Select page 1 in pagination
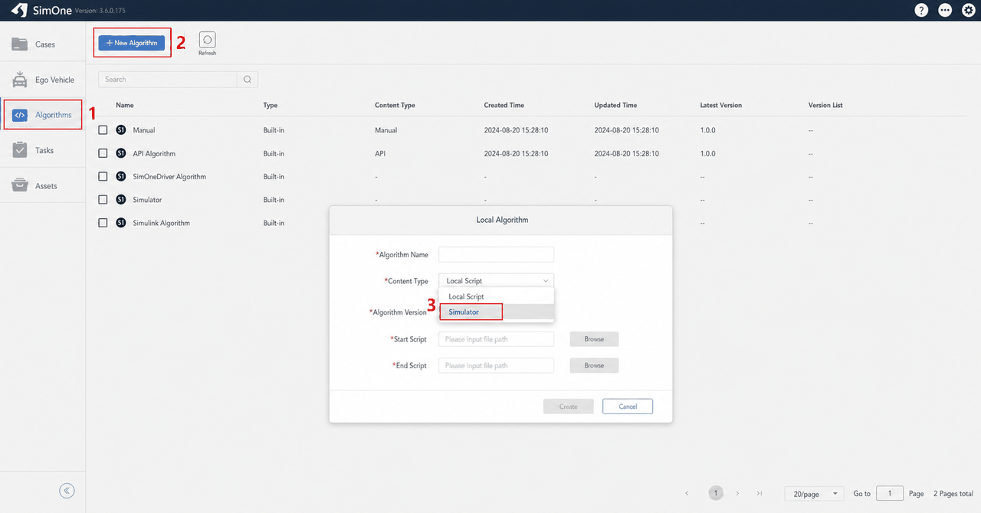Viewport: 981px width, 513px height. 716,493
